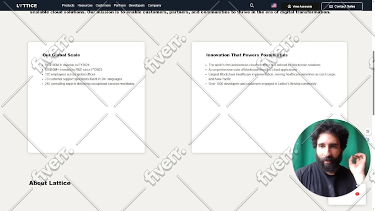Select the US flag language icon
Screen dimensions: 375x211
pyautogui.click(x=274, y=6)
